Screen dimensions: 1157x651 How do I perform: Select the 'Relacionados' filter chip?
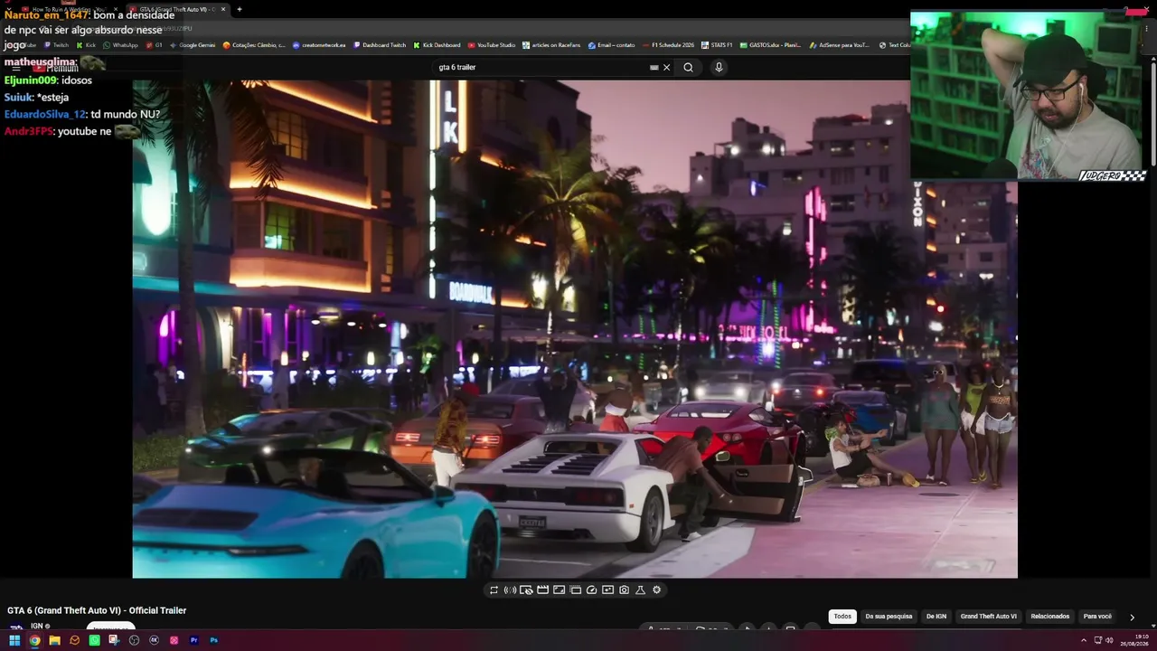1050,617
